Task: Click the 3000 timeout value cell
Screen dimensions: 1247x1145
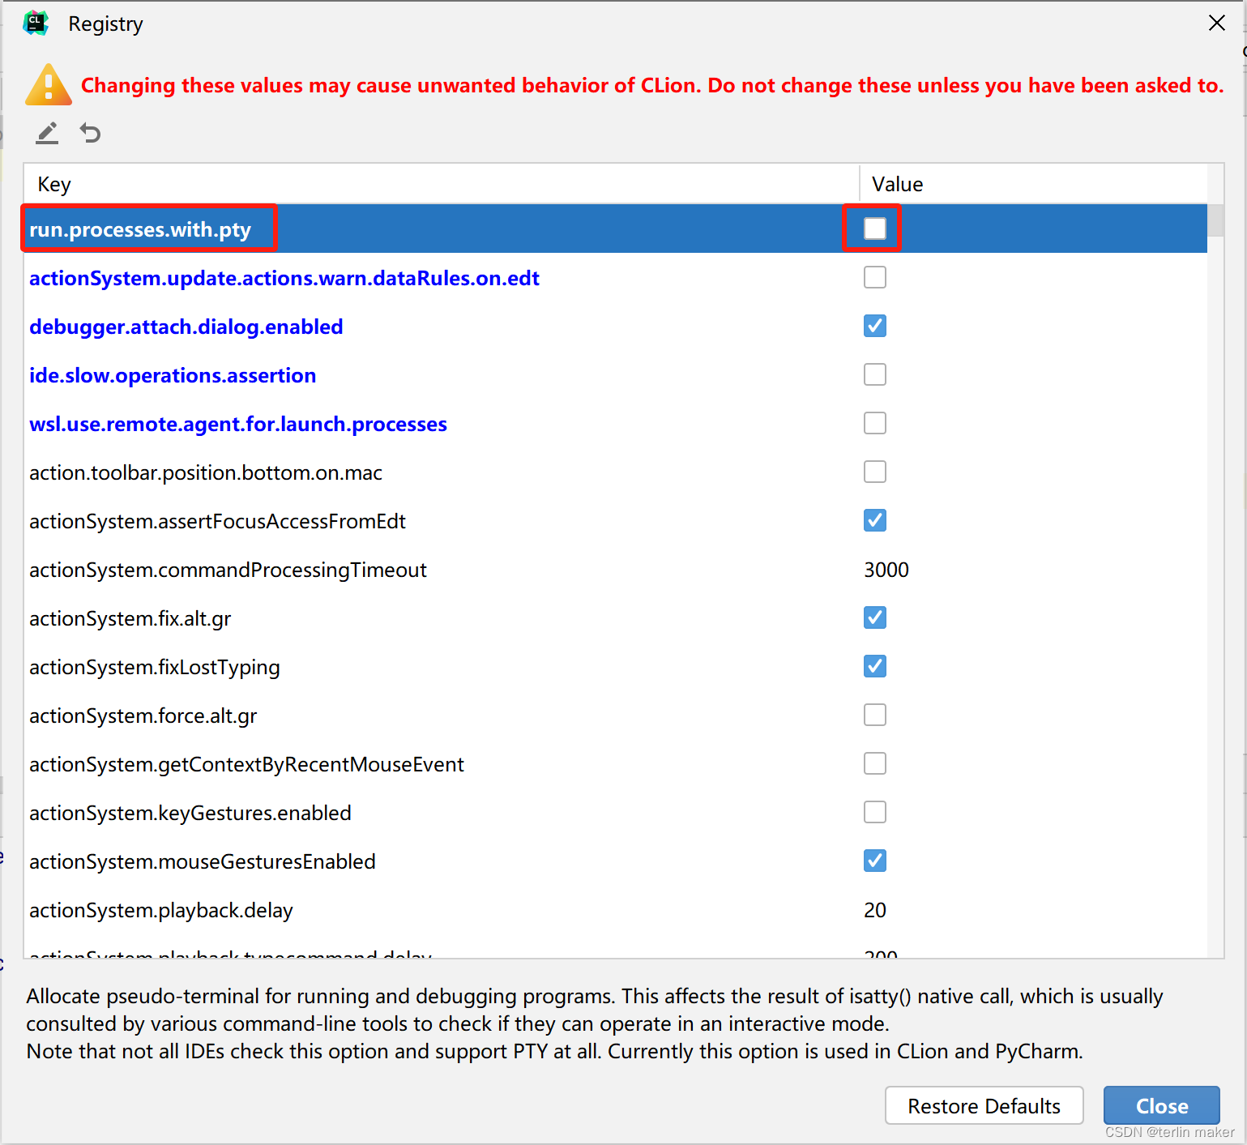Action: pyautogui.click(x=886, y=570)
